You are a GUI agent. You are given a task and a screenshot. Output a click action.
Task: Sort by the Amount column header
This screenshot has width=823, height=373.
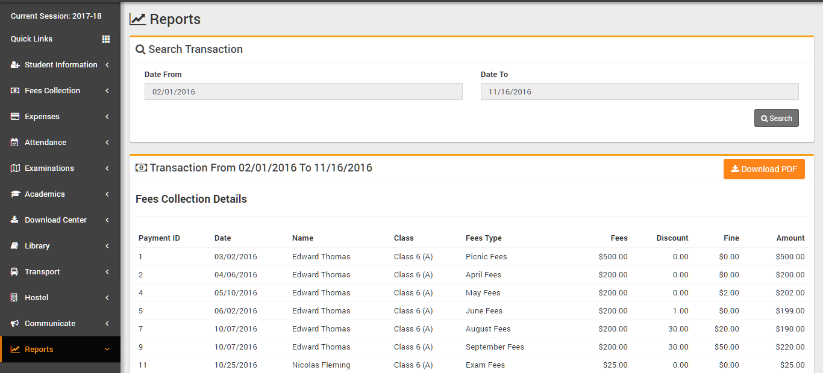point(790,238)
